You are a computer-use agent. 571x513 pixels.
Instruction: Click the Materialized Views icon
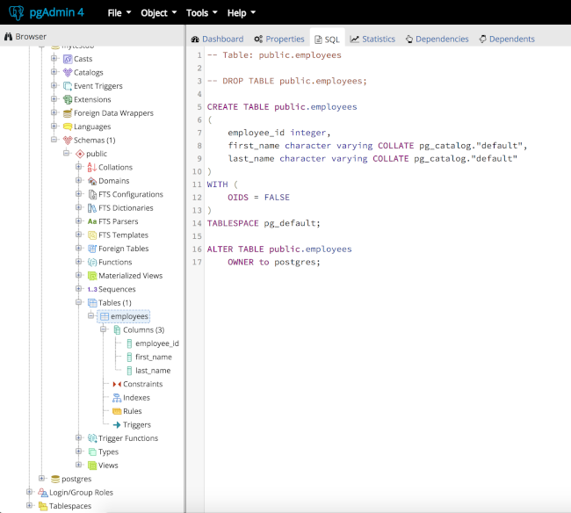[x=91, y=276]
